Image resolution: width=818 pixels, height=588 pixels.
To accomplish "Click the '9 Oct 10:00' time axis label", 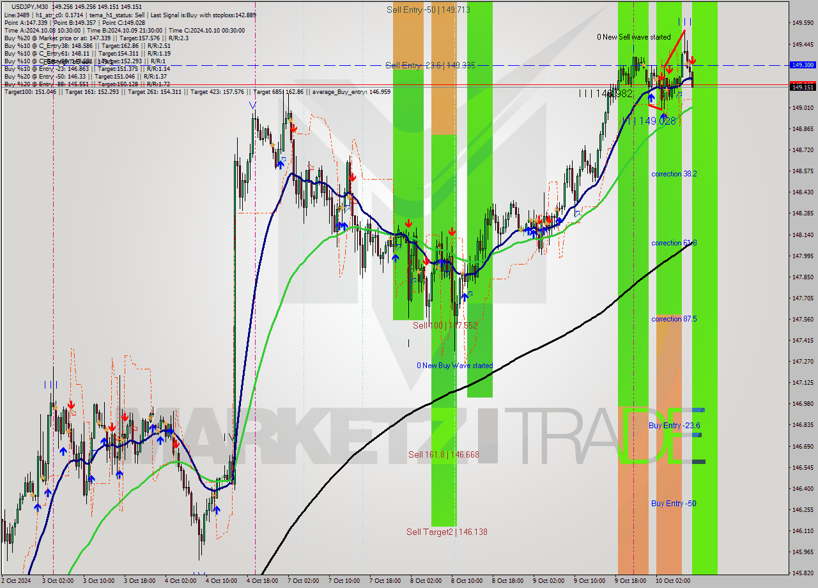I will pyautogui.click(x=590, y=581).
